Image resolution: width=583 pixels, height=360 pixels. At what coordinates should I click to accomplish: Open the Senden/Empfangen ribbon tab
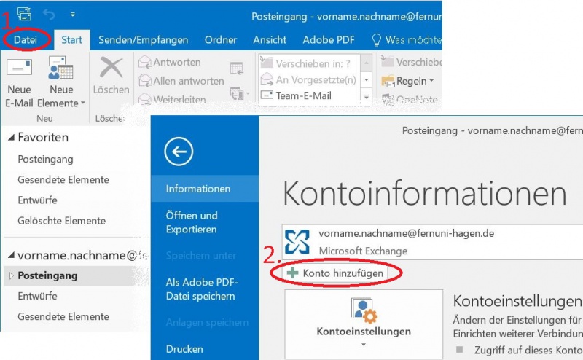[x=143, y=40]
